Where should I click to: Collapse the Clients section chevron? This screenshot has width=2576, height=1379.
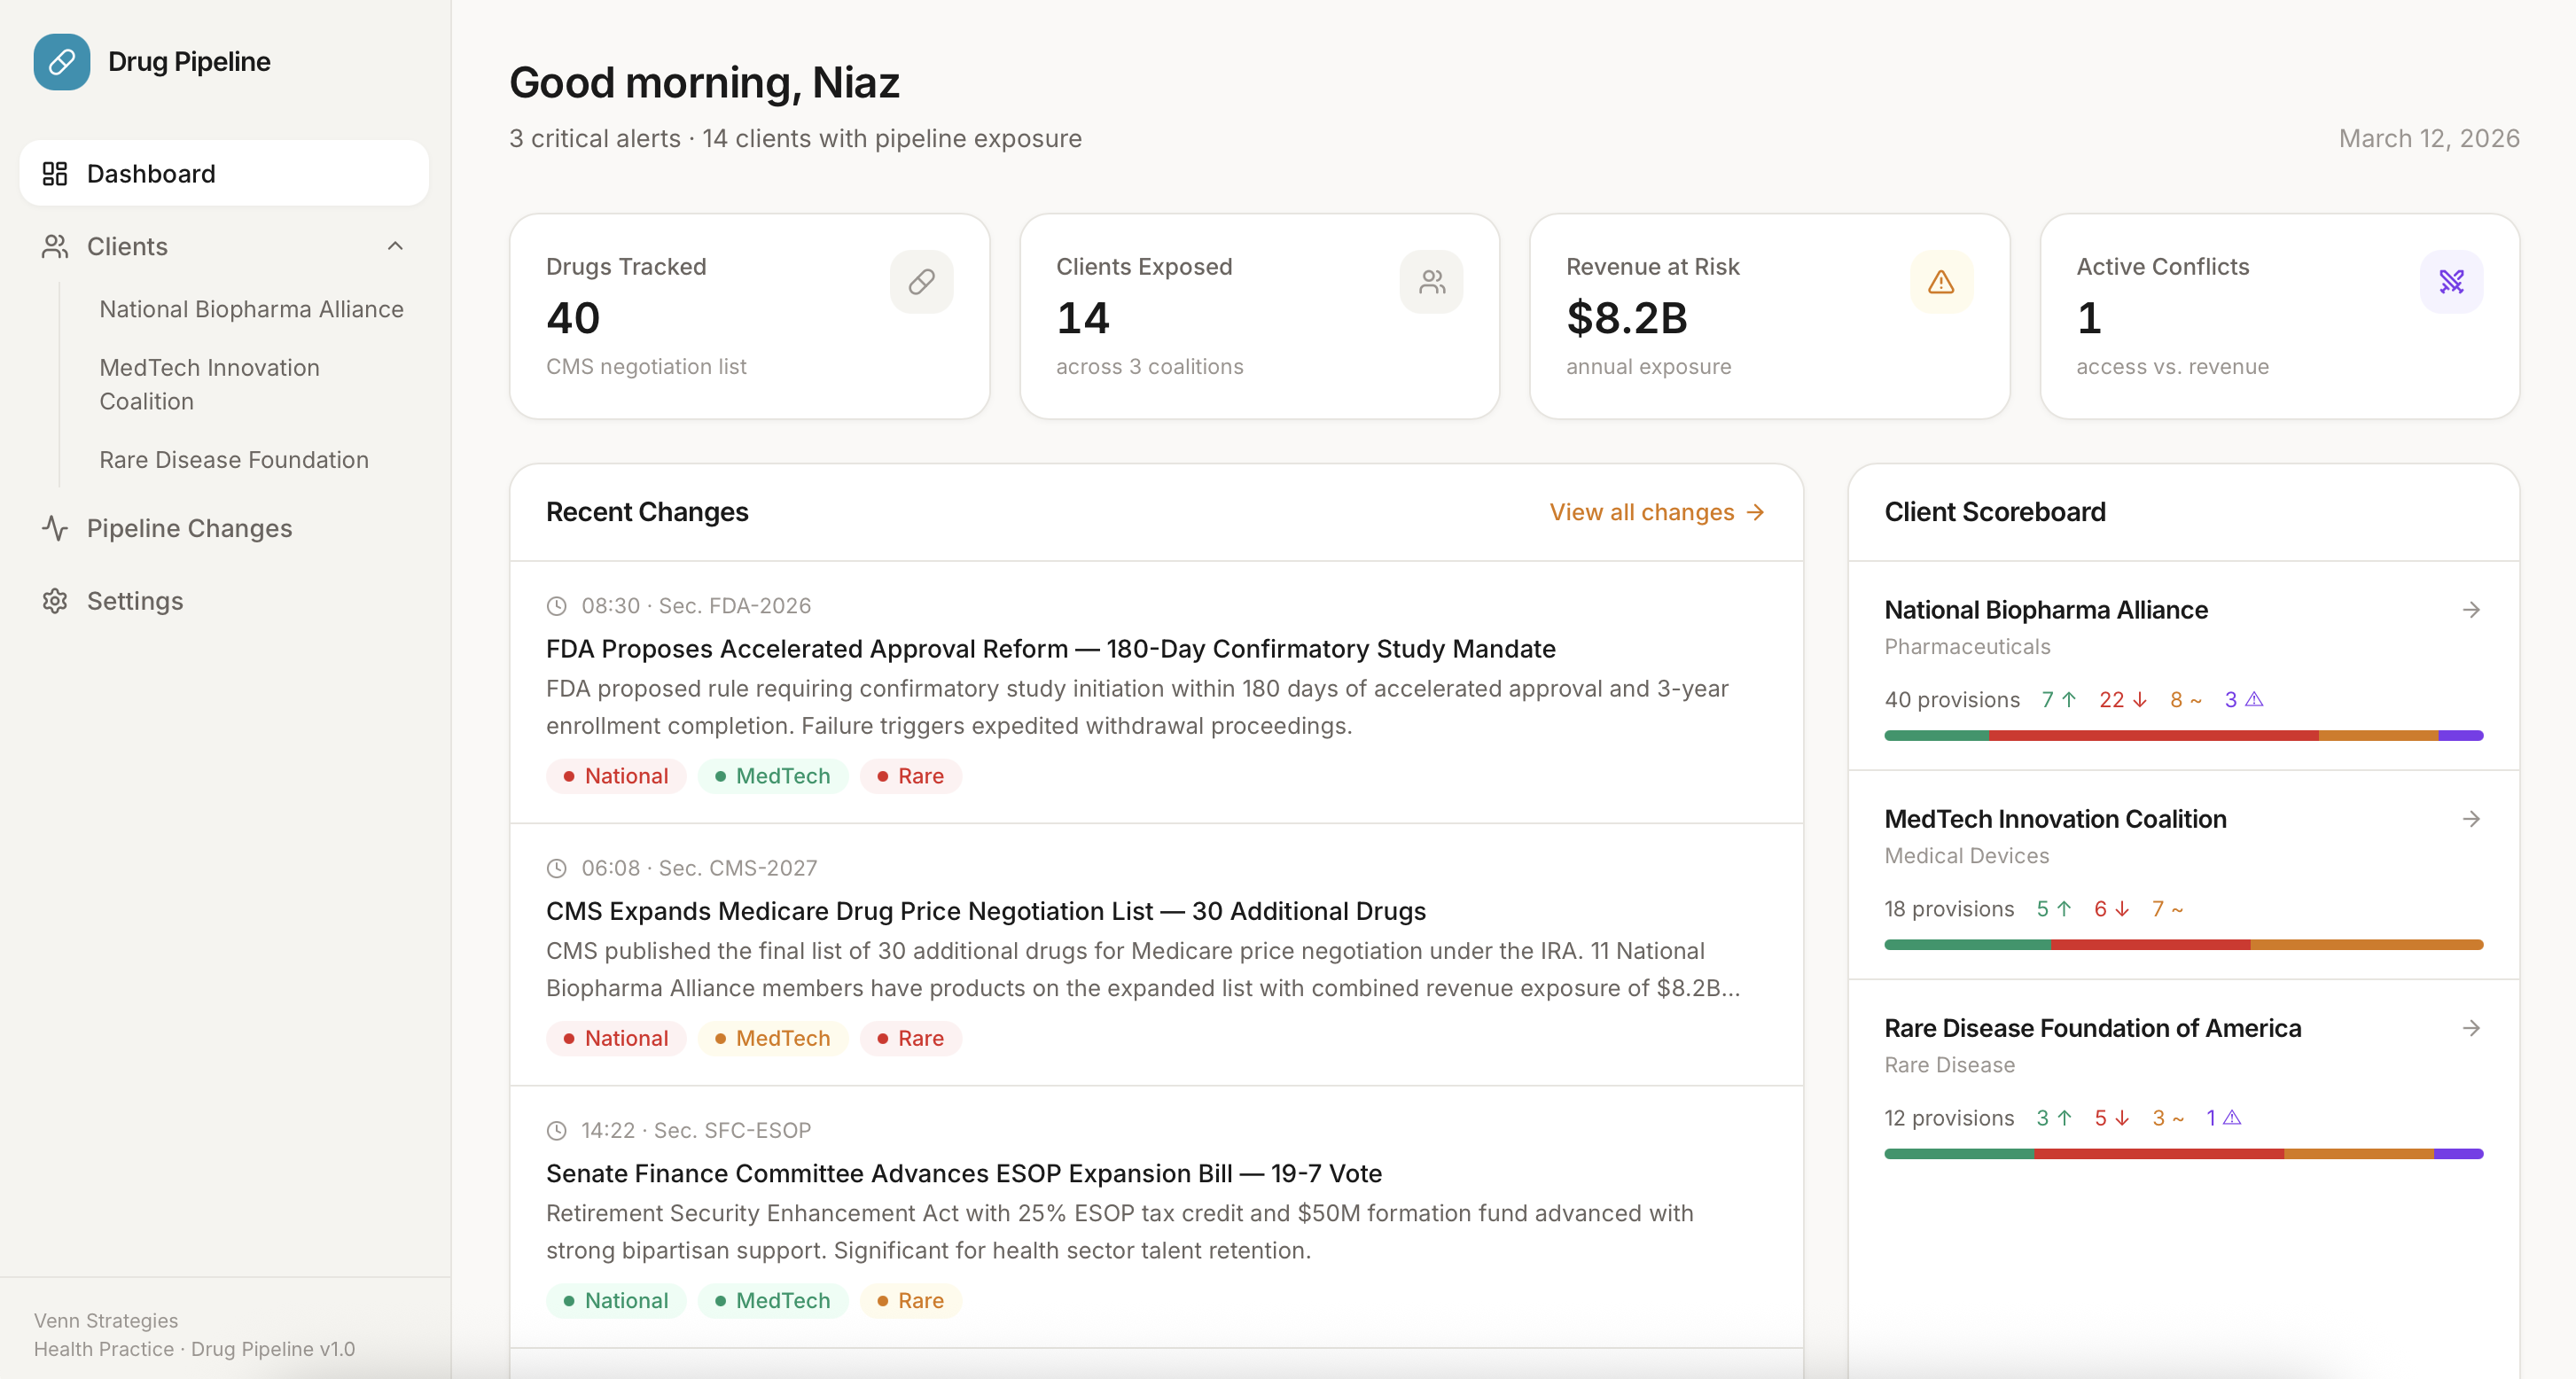coord(395,246)
